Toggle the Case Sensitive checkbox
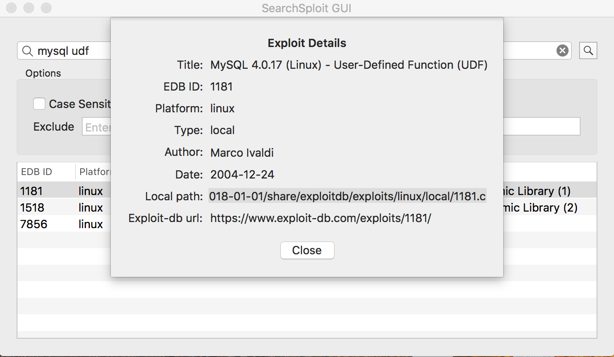The height and width of the screenshot is (357, 614). pyautogui.click(x=39, y=104)
